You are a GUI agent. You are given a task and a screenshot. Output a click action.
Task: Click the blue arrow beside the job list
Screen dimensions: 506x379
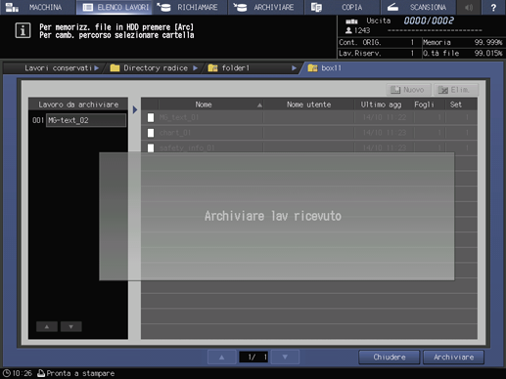click(x=135, y=109)
